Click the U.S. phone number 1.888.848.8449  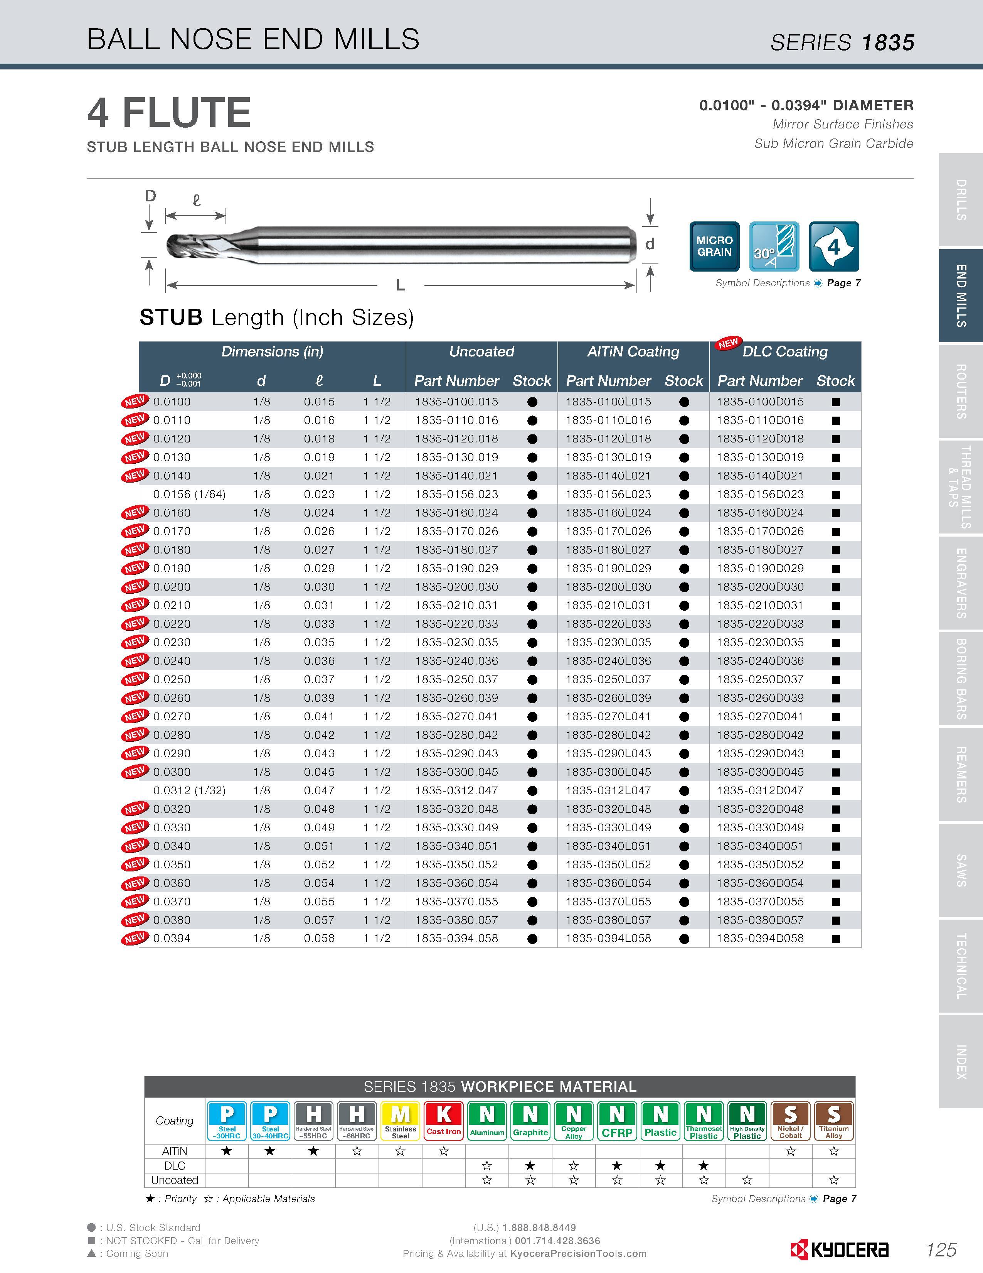click(539, 1227)
